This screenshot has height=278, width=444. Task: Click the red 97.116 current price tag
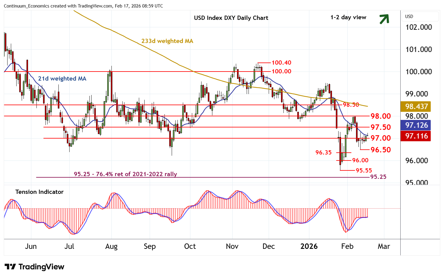pos(416,136)
